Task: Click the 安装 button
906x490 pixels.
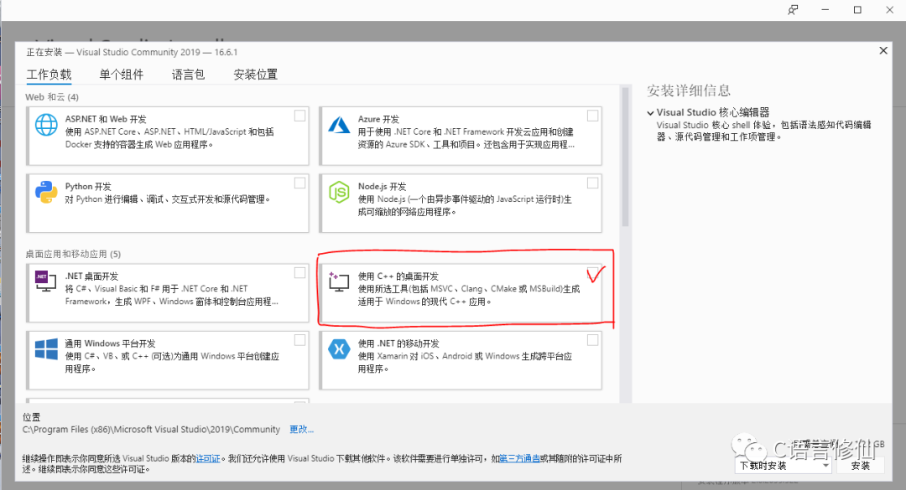Action: [861, 465]
